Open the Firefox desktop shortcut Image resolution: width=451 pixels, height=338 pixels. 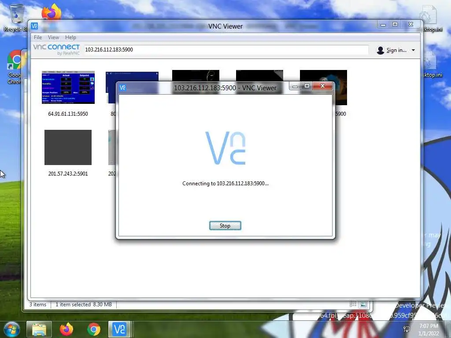point(52,12)
